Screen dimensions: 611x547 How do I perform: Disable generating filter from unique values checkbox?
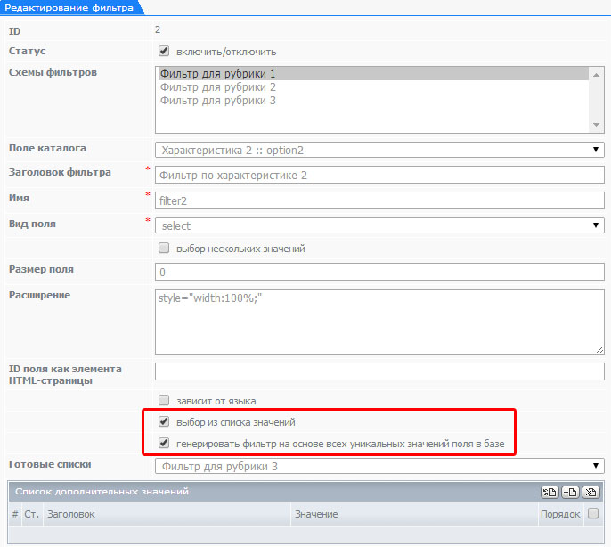click(x=164, y=443)
